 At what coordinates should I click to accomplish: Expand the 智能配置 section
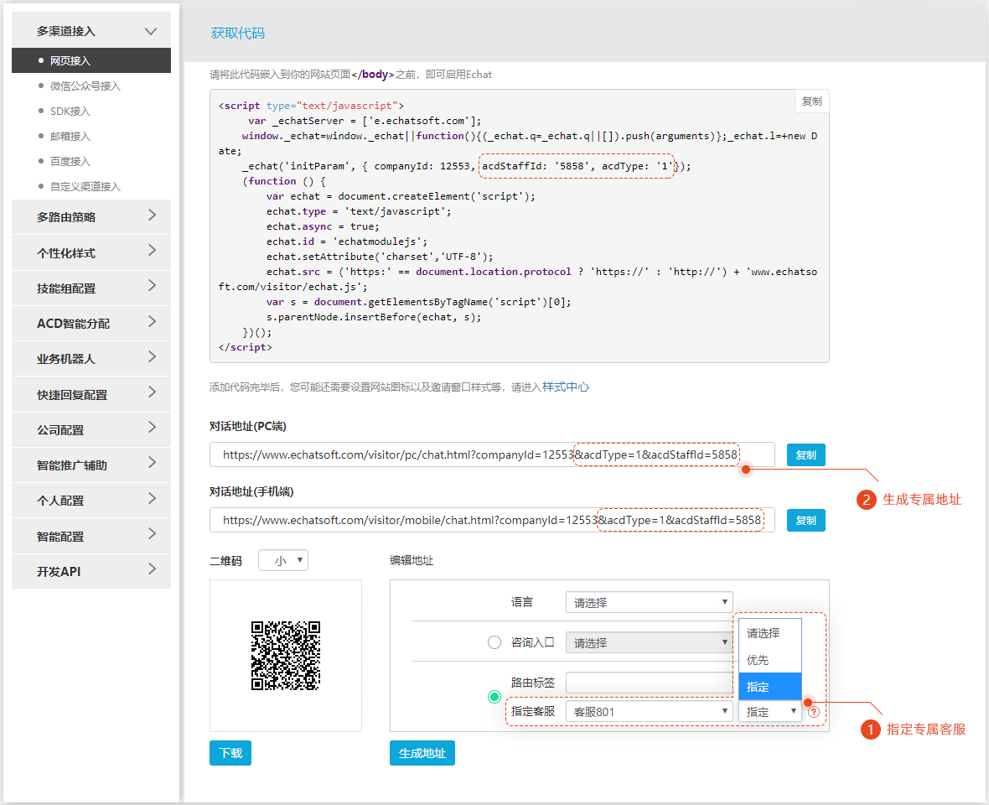(91, 537)
